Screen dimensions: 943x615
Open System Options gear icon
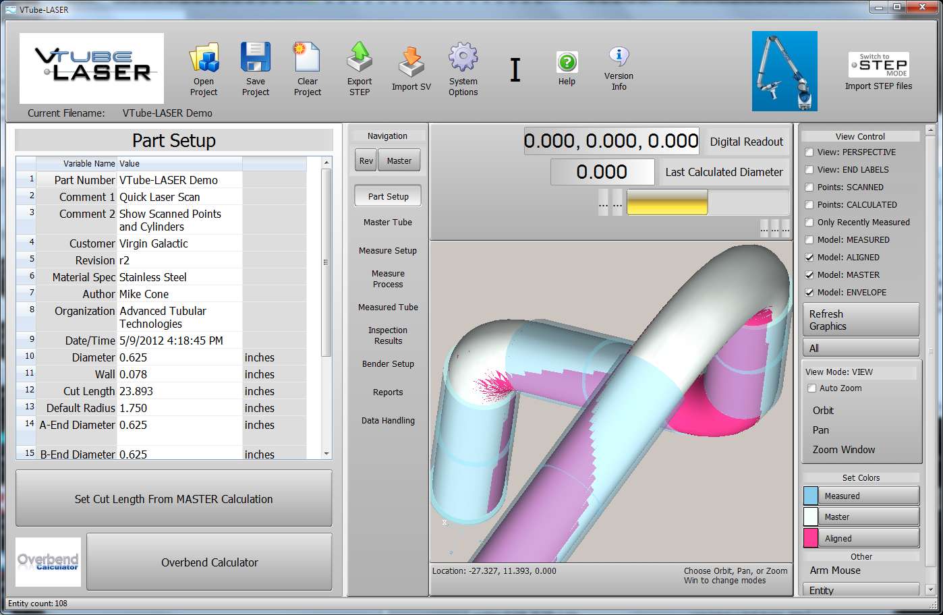pos(463,58)
